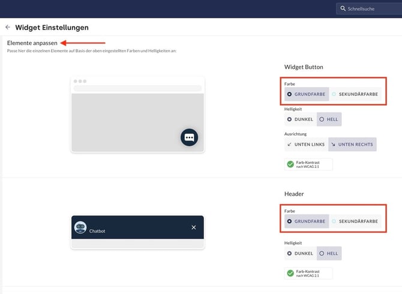Click the Chatbot robot avatar icon
Image resolution: width=402 pixels, height=294 pixels.
click(x=80, y=227)
